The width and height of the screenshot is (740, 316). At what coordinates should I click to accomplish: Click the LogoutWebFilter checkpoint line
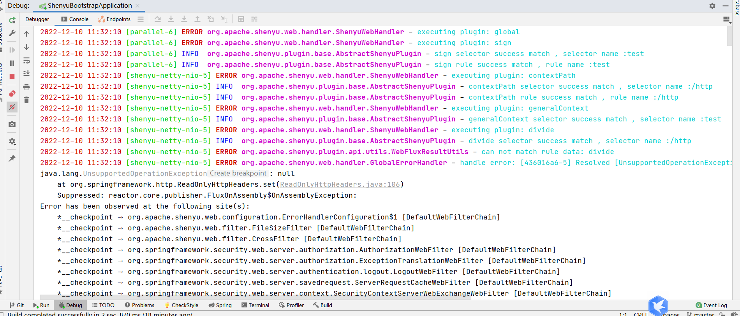click(308, 272)
